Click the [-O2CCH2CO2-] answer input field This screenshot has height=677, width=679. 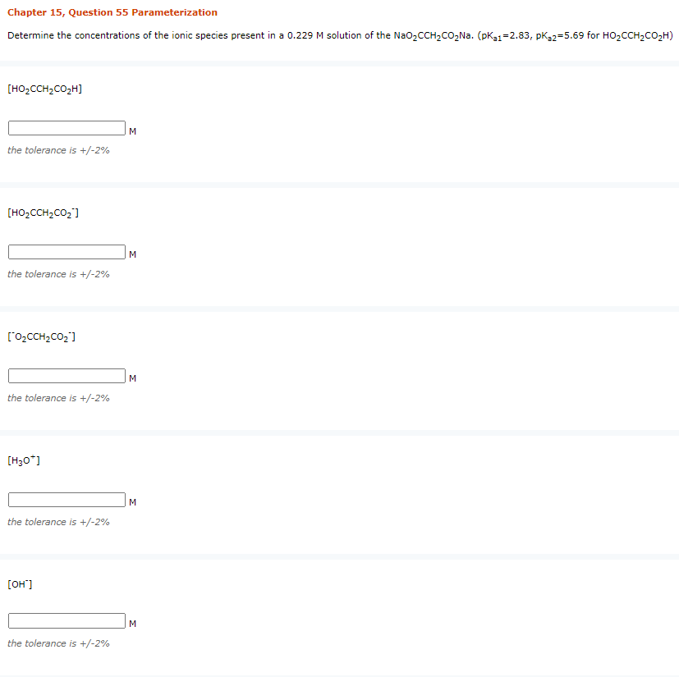[66, 375]
